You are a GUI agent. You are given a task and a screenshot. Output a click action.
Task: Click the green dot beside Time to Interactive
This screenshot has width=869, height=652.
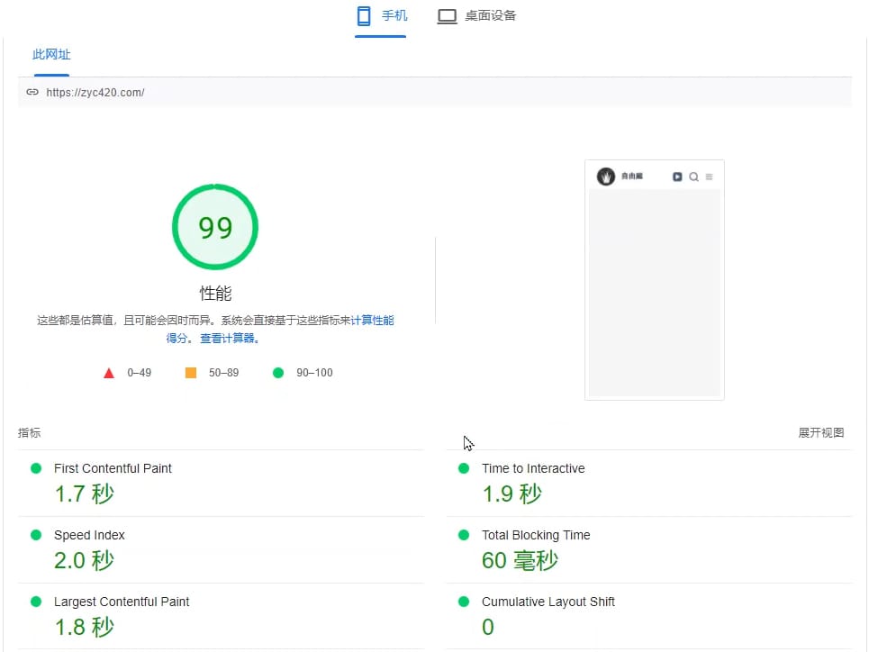coord(464,468)
